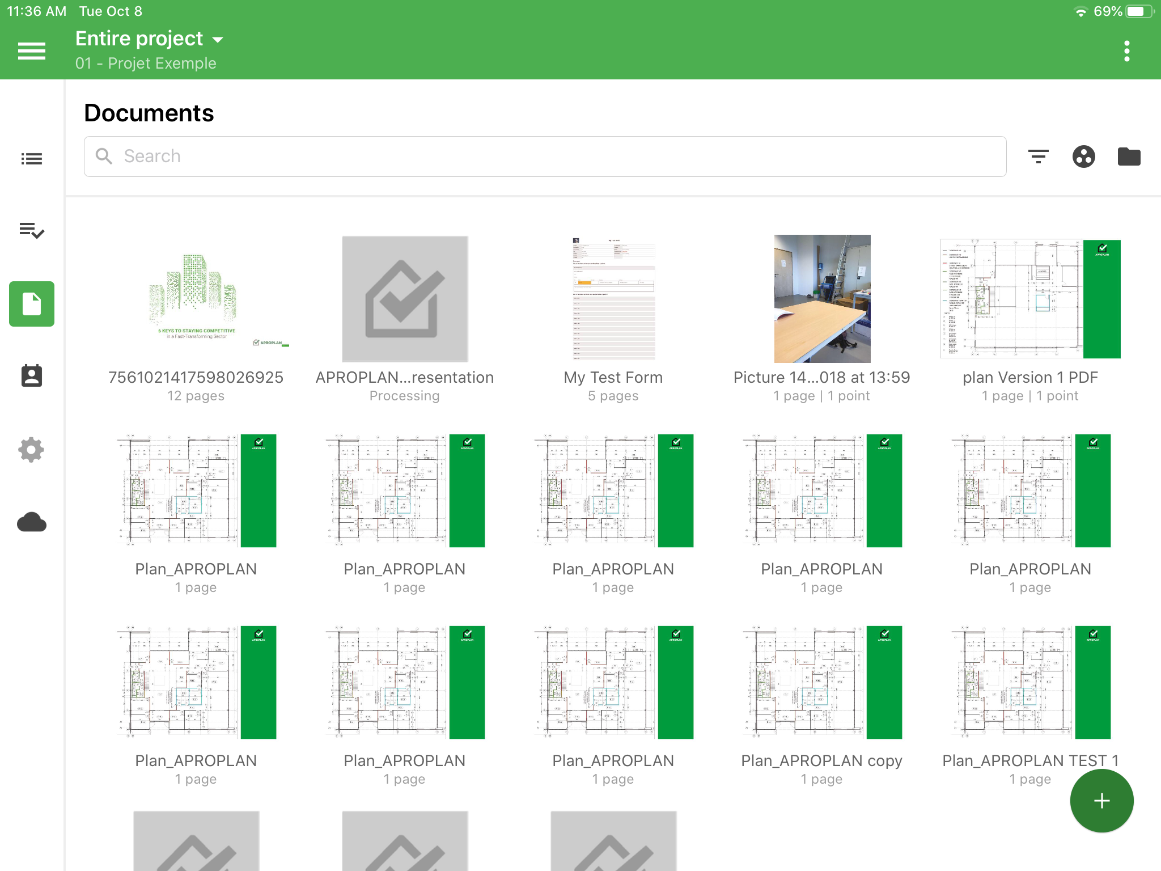The image size is (1161, 871).
Task: Tap the battery indicator in status bar
Action: click(x=1139, y=11)
